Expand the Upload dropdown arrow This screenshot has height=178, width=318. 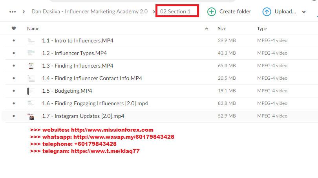click(304, 12)
